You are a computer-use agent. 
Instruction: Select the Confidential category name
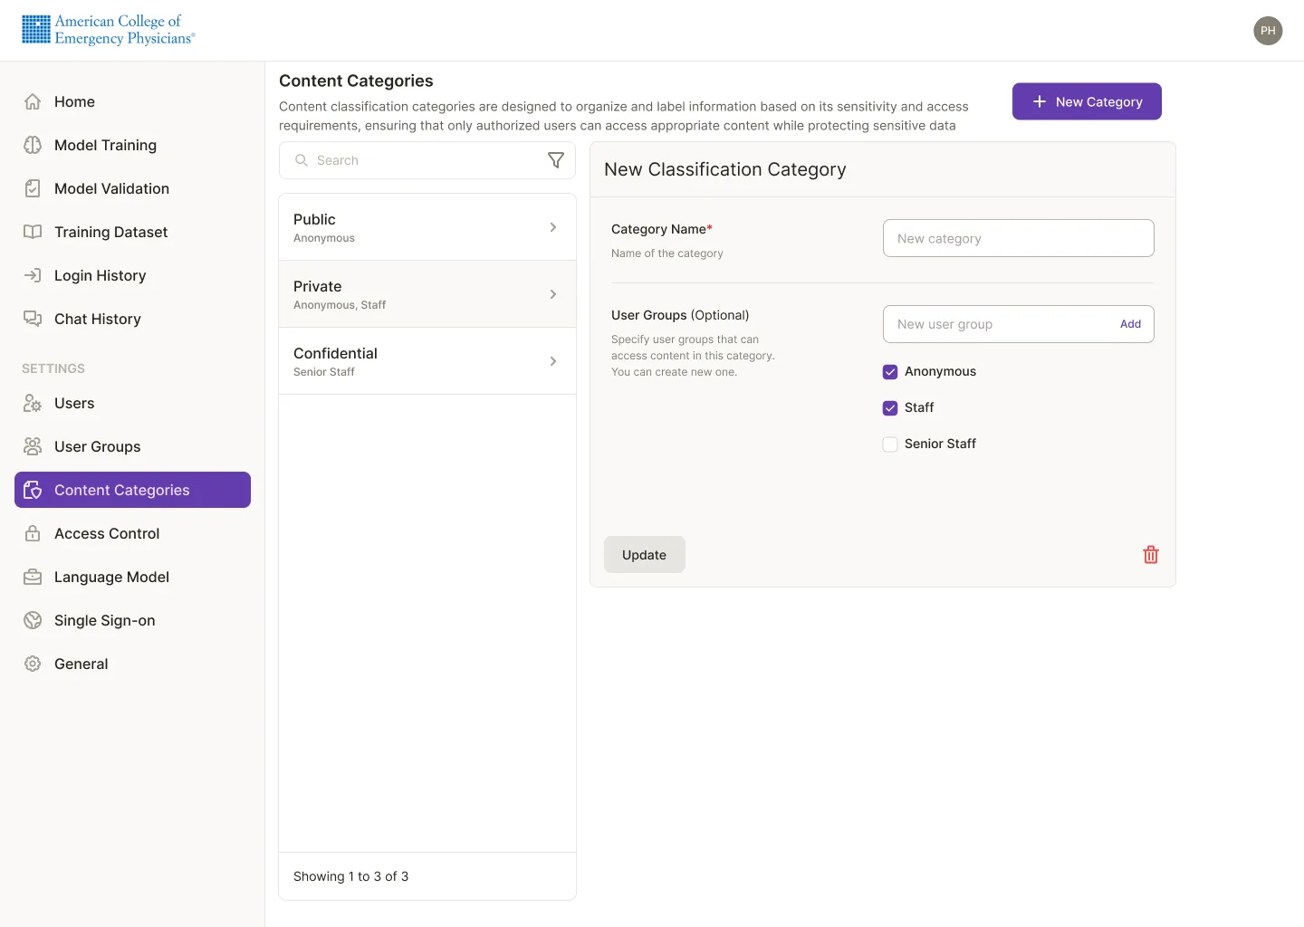pyautogui.click(x=335, y=353)
